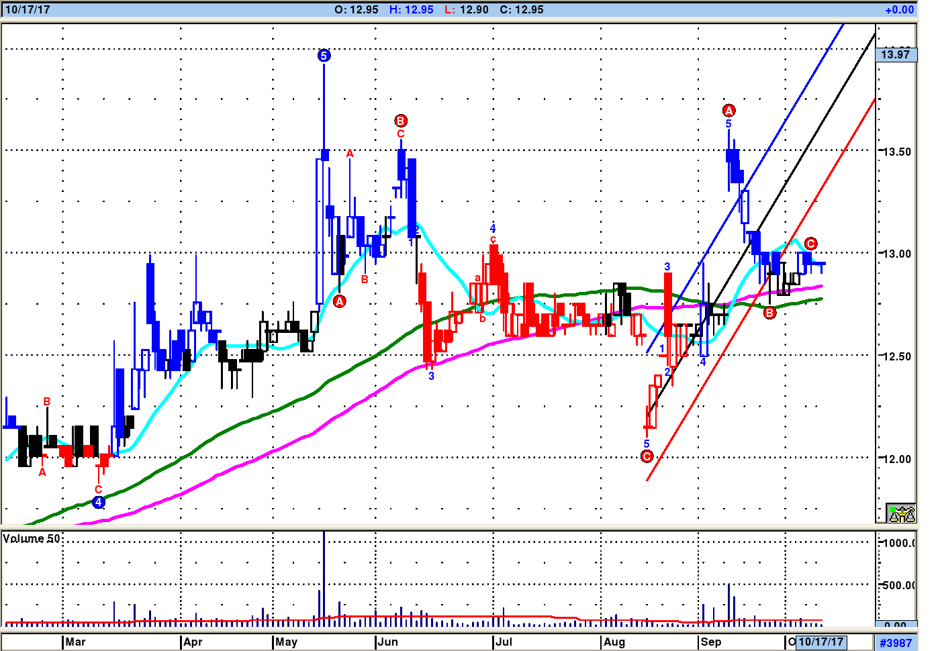940x651 pixels.
Task: Click the 10/17/17 date tag on time axis
Action: point(820,642)
